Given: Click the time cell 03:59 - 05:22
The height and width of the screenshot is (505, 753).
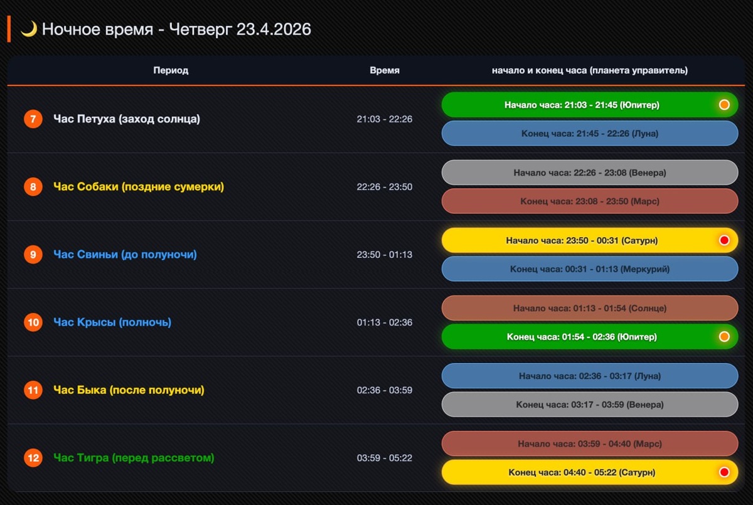Looking at the screenshot, I should pos(385,458).
